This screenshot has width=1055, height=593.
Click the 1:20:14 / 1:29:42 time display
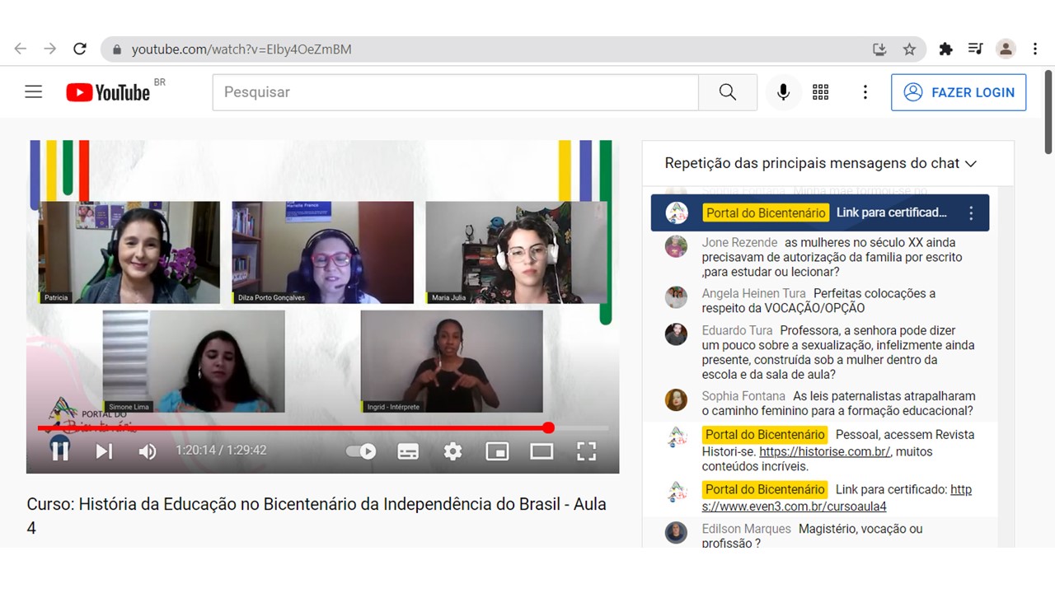tap(221, 451)
